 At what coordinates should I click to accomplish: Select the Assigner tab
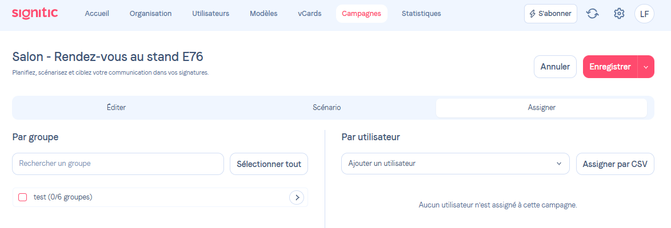541,107
